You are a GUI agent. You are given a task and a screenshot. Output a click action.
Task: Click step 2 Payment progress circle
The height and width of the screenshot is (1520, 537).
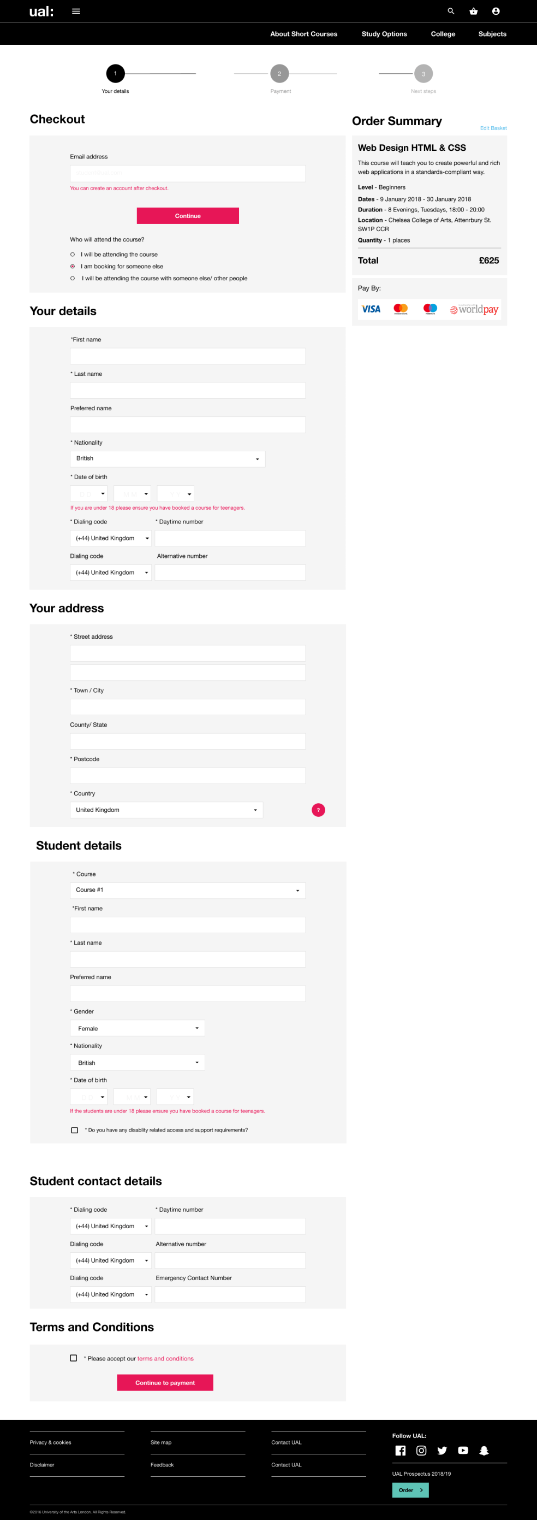[279, 74]
